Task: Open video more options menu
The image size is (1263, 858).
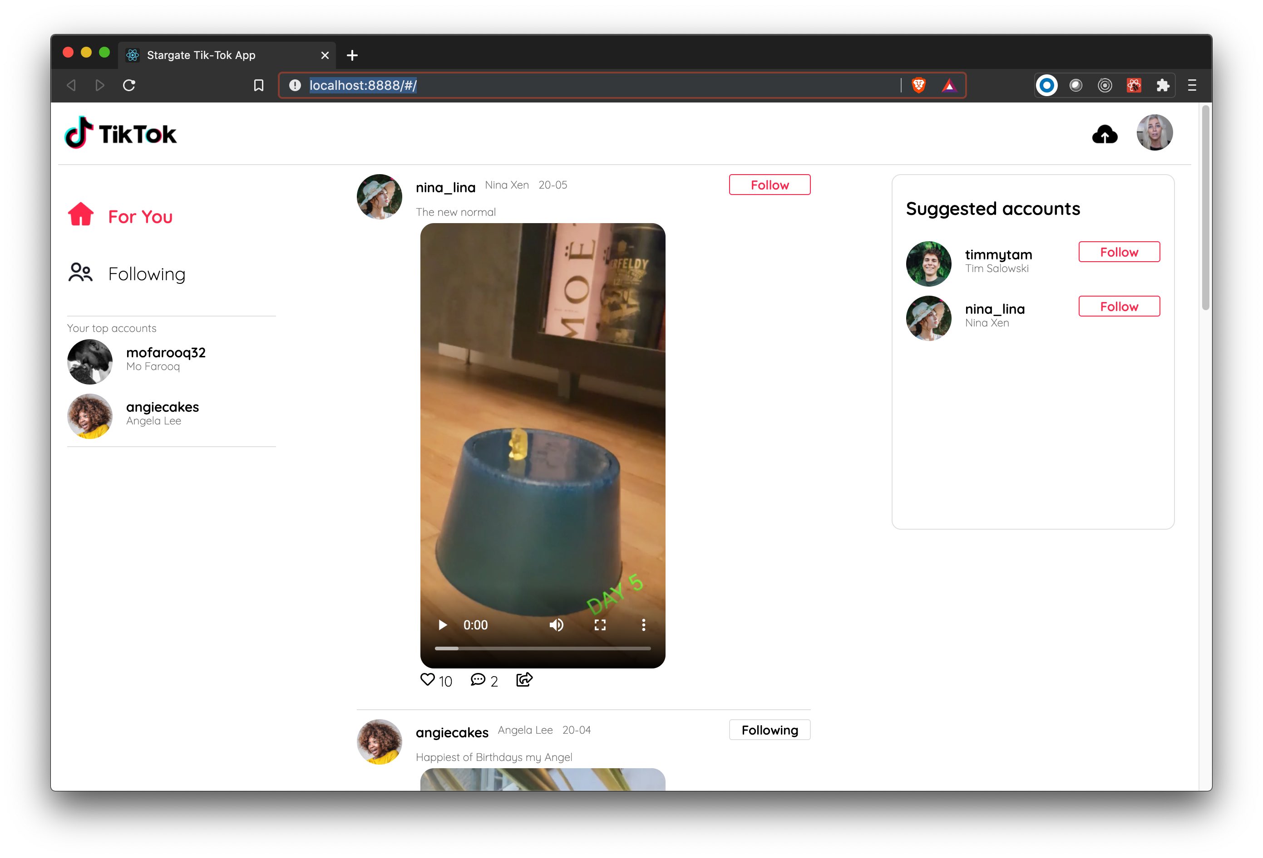Action: pyautogui.click(x=643, y=625)
